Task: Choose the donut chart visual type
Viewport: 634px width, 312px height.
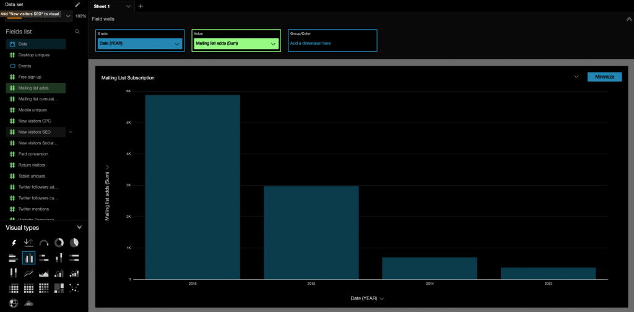Action: [59, 243]
